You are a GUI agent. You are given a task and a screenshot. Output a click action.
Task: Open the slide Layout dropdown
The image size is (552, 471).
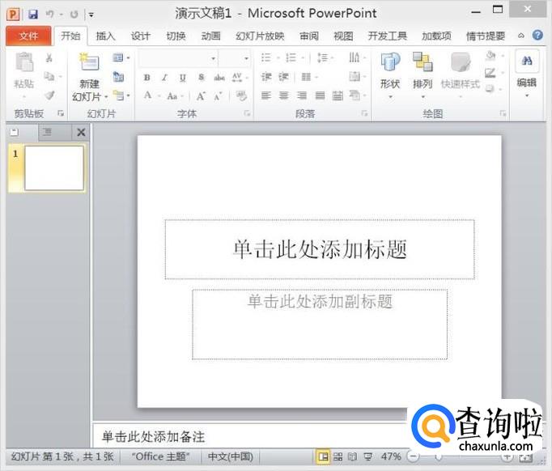[x=121, y=57]
